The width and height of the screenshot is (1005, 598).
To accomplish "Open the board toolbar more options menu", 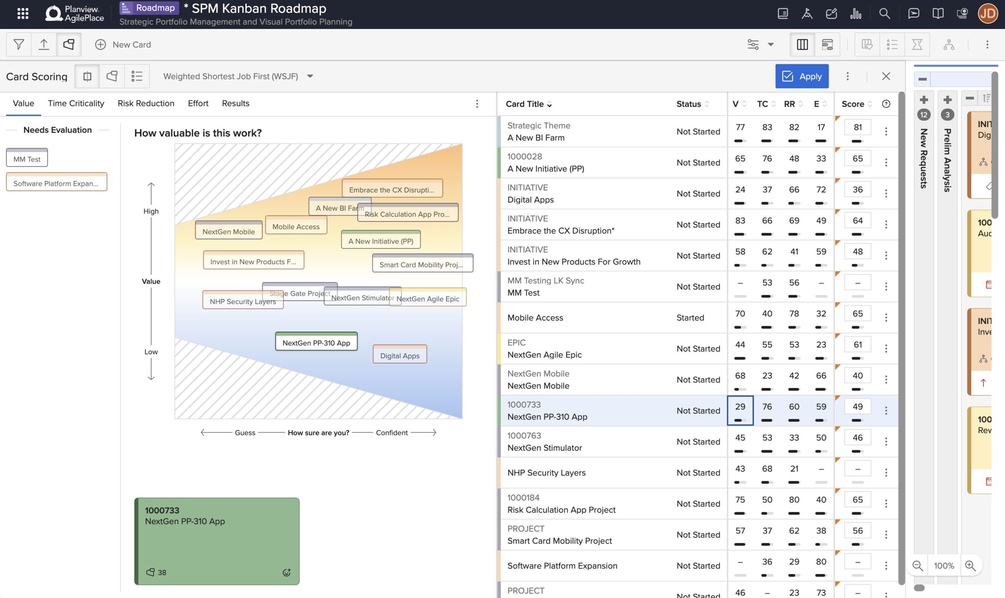I will coord(987,44).
